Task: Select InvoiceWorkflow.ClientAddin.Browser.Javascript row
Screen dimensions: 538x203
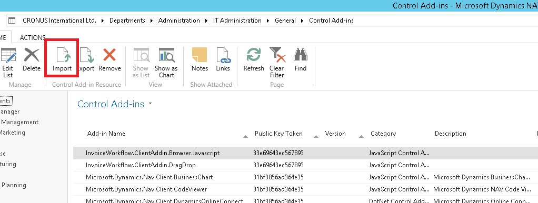Action: [x=305, y=153]
